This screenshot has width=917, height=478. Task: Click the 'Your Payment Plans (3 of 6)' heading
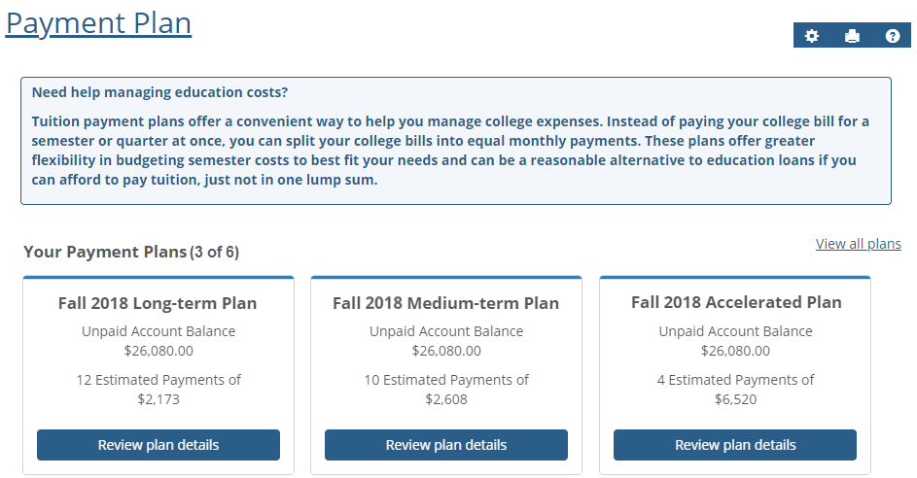pos(131,253)
